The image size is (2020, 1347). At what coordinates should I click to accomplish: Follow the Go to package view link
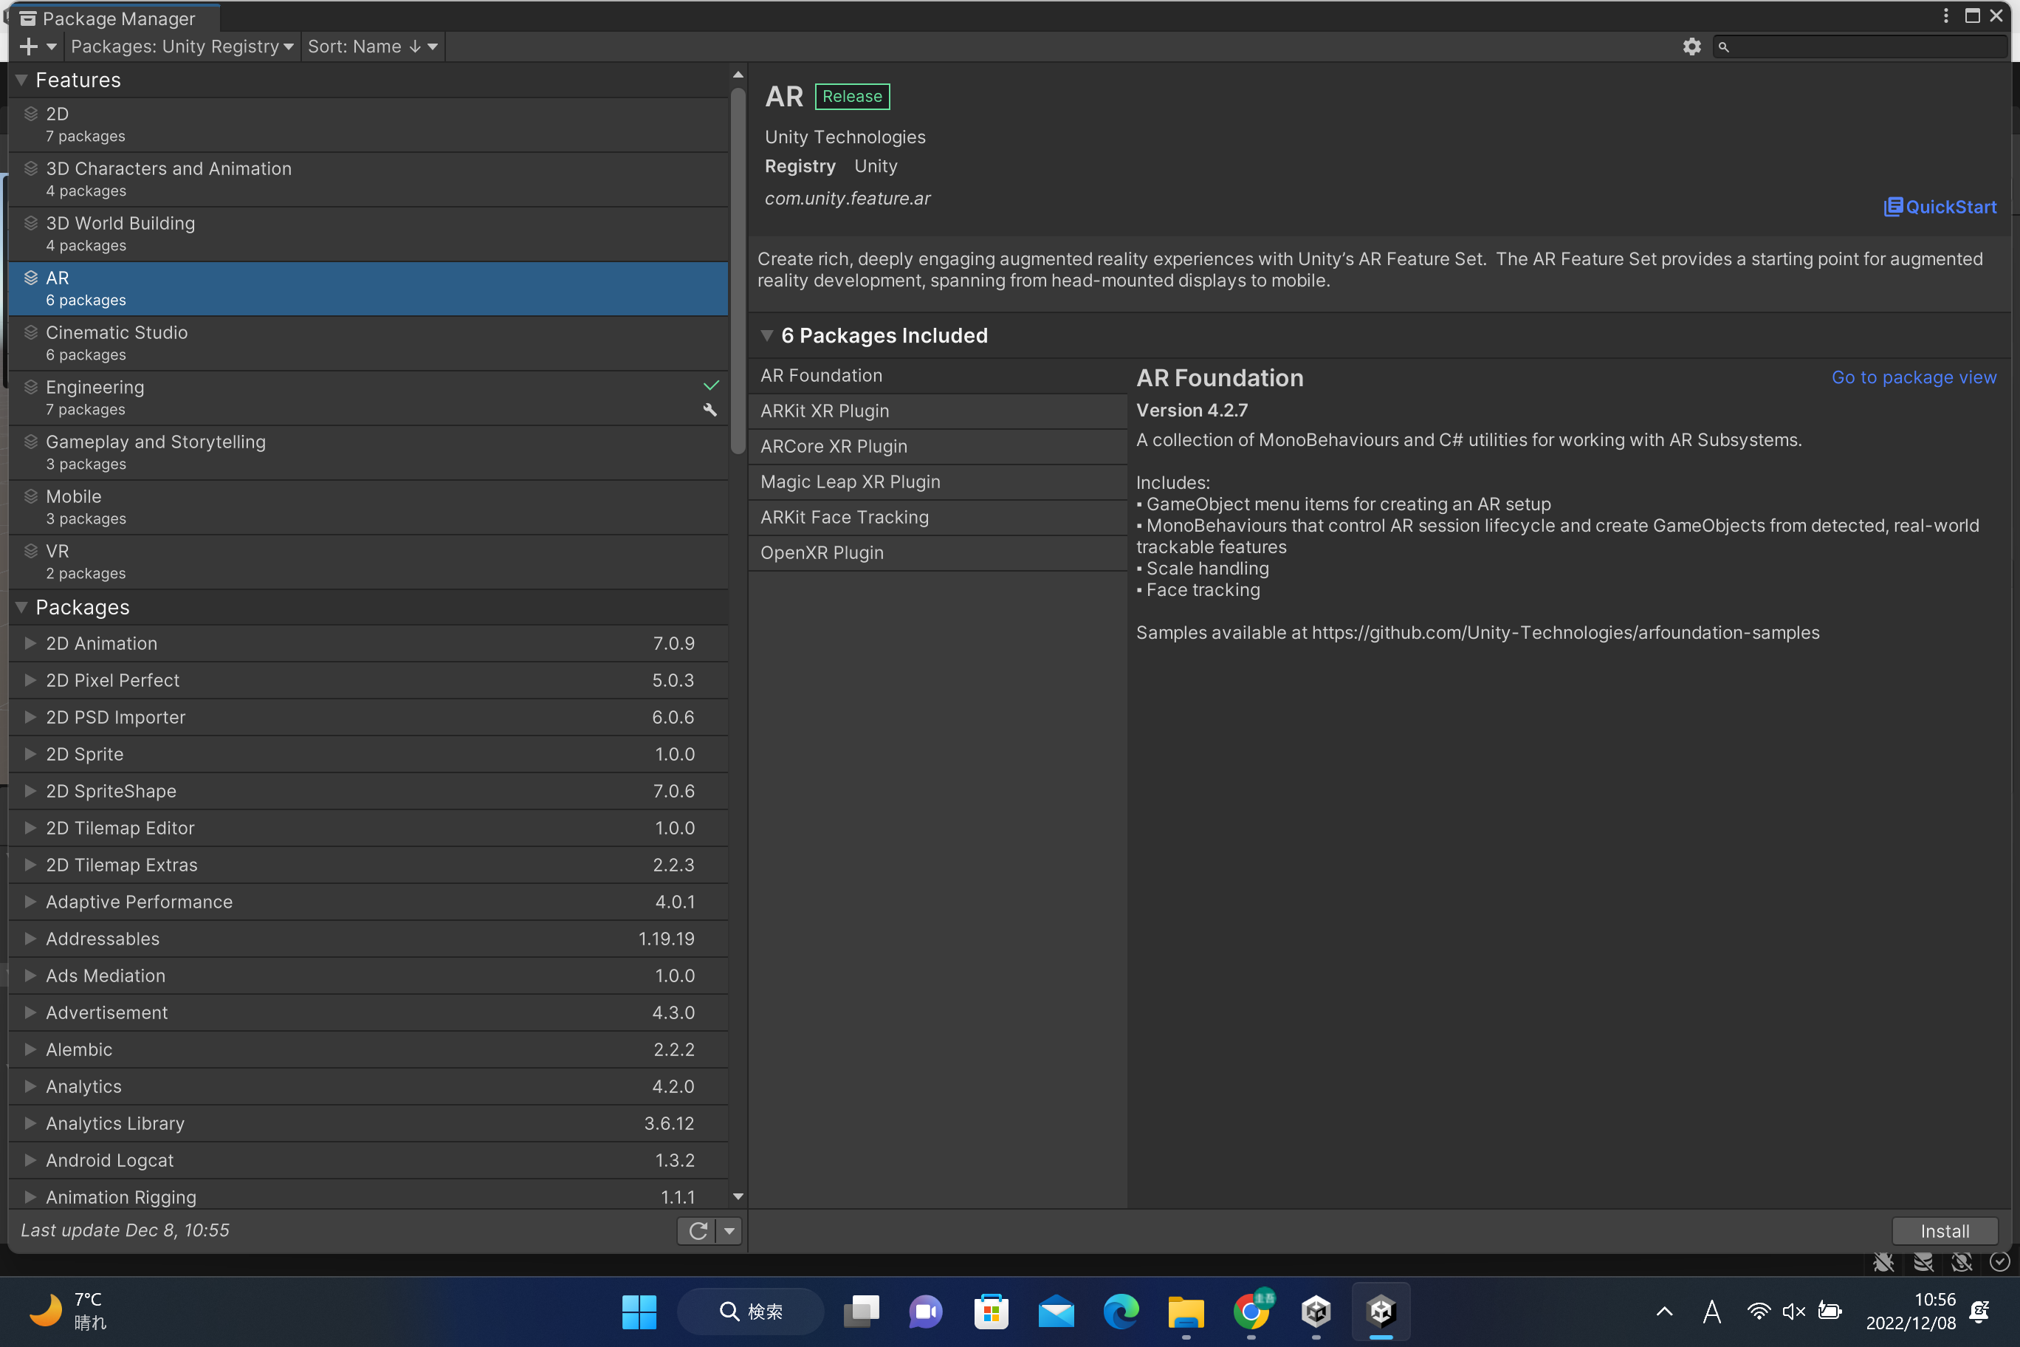point(1914,377)
